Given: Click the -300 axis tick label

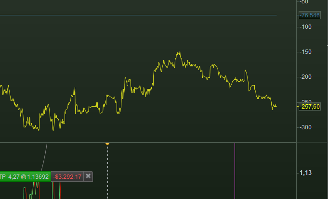Looking at the screenshot, I should 305,127.
